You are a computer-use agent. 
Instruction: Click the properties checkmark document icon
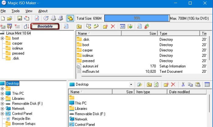[x=37, y=18]
